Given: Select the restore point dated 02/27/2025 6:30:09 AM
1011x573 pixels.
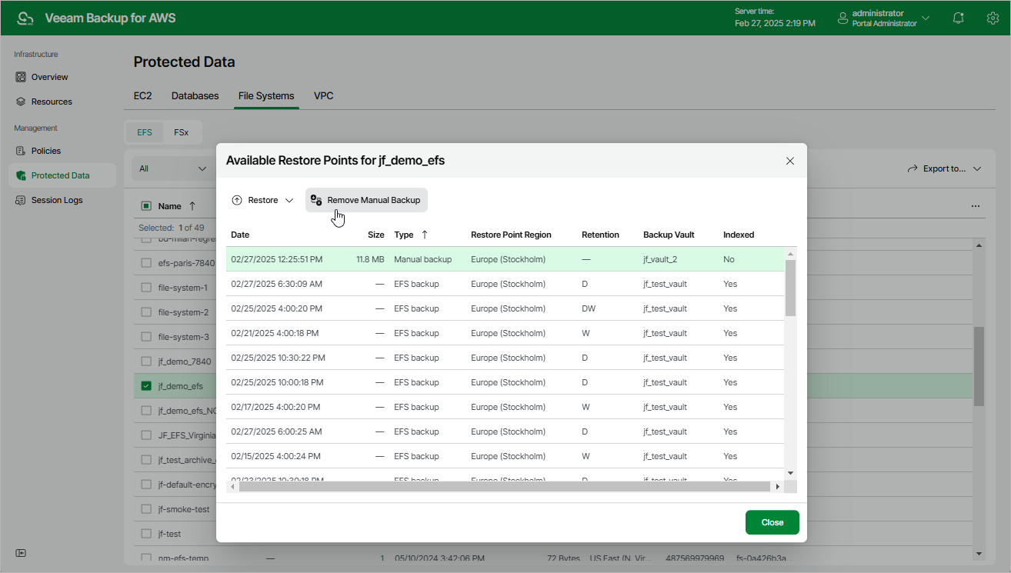Looking at the screenshot, I should 505,284.
